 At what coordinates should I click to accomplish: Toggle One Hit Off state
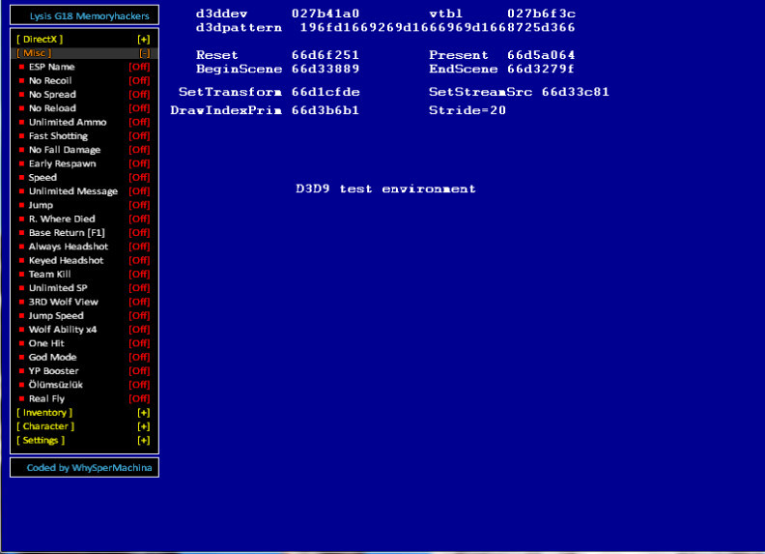tap(139, 343)
